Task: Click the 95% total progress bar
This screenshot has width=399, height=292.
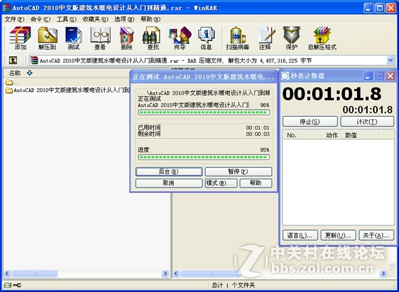Action: coord(203,157)
